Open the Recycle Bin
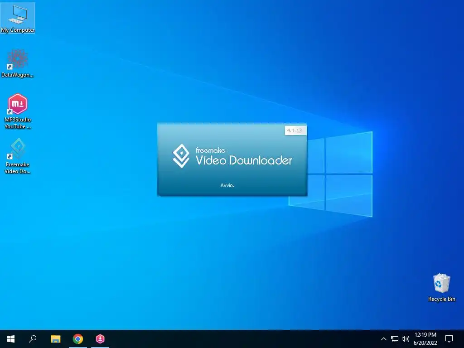 pyautogui.click(x=441, y=287)
